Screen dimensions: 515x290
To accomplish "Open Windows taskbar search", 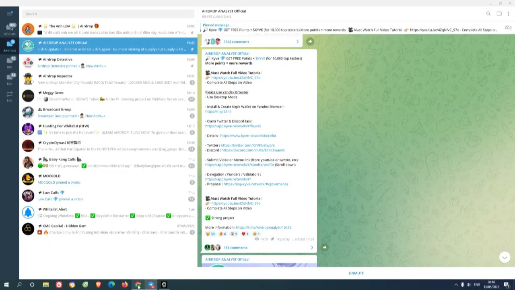I will (x=19, y=285).
